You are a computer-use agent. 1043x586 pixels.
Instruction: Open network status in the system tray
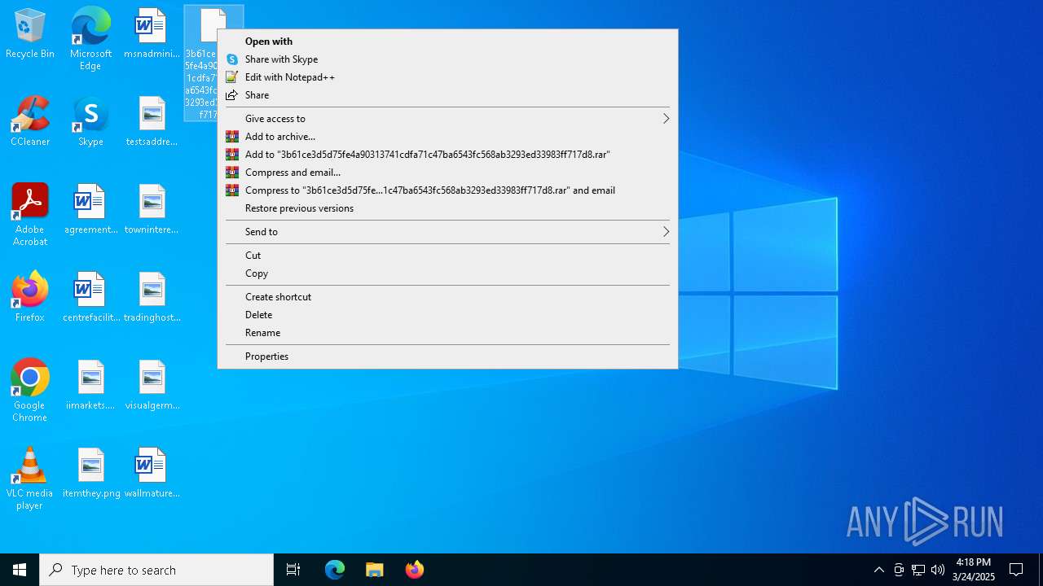918,570
